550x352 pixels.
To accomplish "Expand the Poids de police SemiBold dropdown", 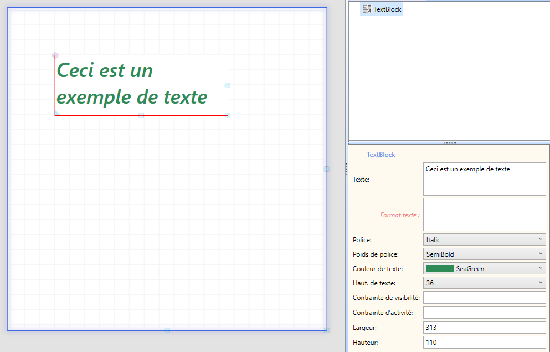I will (x=484, y=254).
